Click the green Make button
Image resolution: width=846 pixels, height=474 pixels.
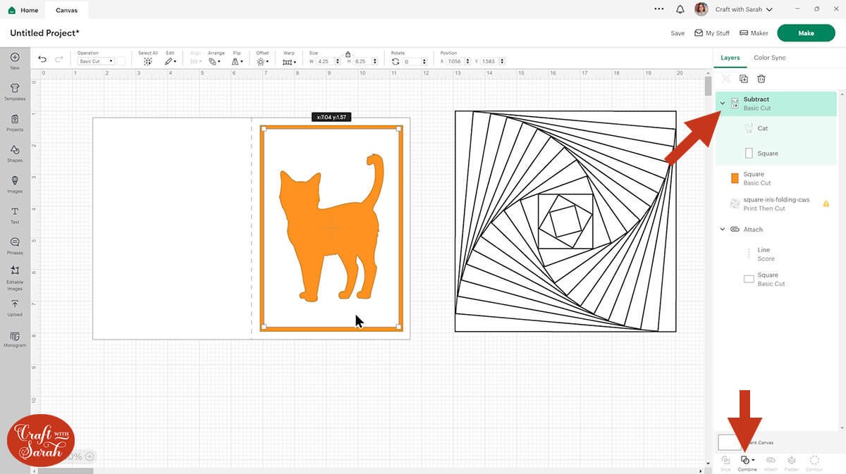point(806,33)
